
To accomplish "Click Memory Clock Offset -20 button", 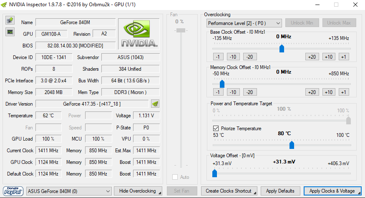I will (x=250, y=92).
